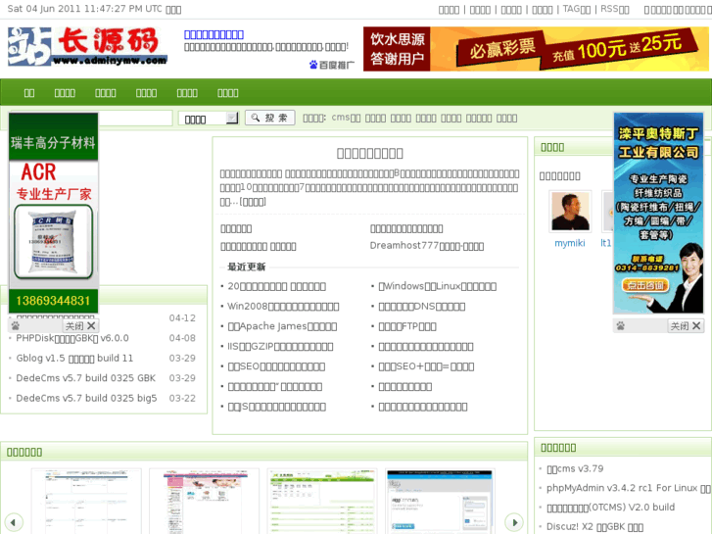Open Dreamhost777 article link
Viewport: 712px width, 534px height.
point(426,246)
